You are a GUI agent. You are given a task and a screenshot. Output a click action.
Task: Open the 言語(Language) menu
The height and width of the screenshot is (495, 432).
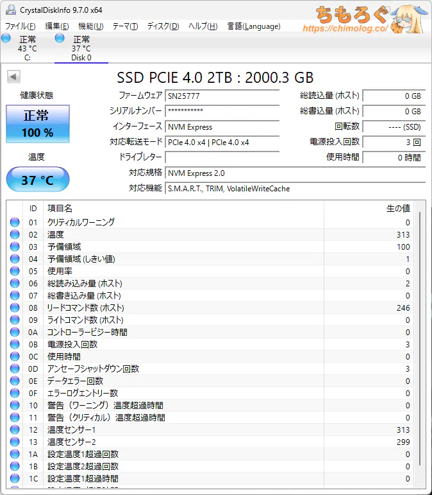pyautogui.click(x=254, y=26)
